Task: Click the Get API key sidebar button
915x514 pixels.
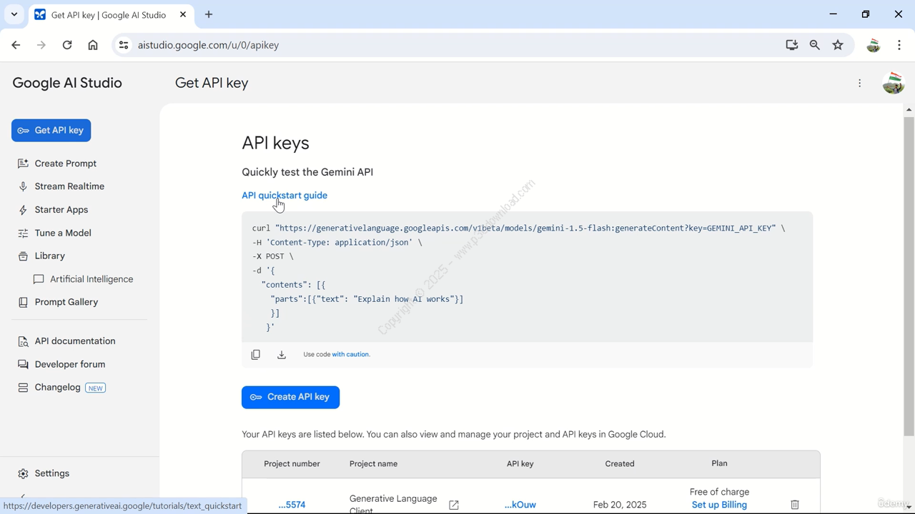Action: tap(51, 130)
